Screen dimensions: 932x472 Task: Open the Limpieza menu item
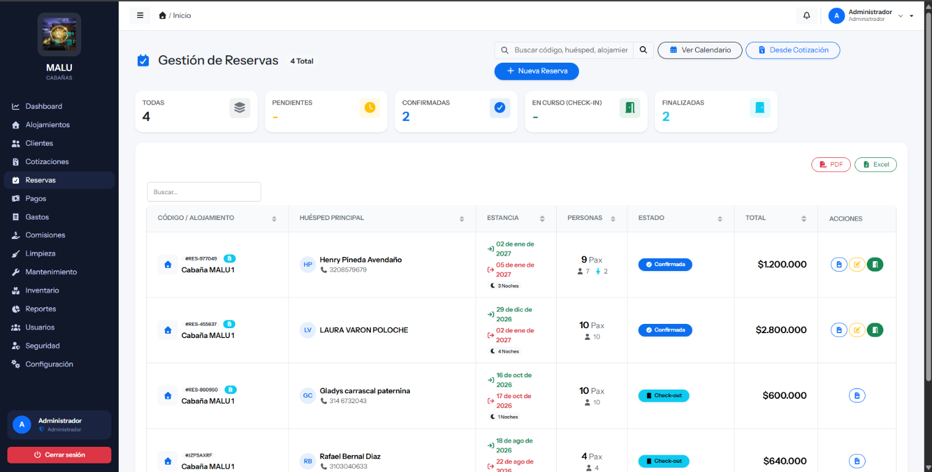click(x=59, y=253)
